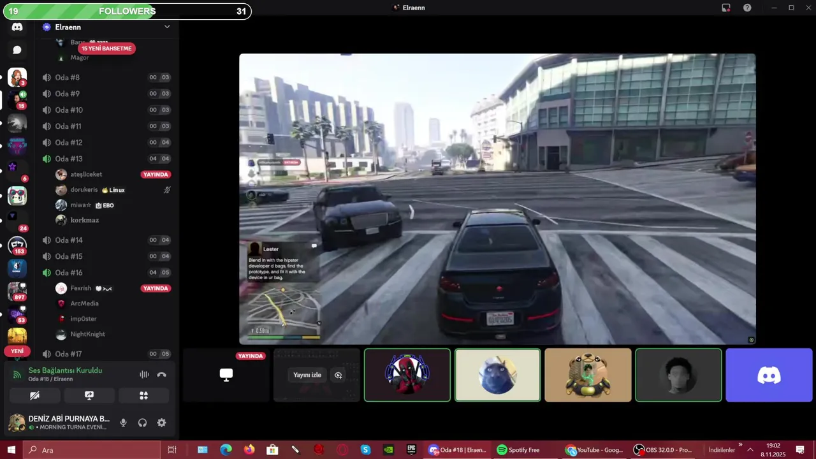816x459 pixels.
Task: Join voice channel Oda #12
Action: [x=106, y=142]
